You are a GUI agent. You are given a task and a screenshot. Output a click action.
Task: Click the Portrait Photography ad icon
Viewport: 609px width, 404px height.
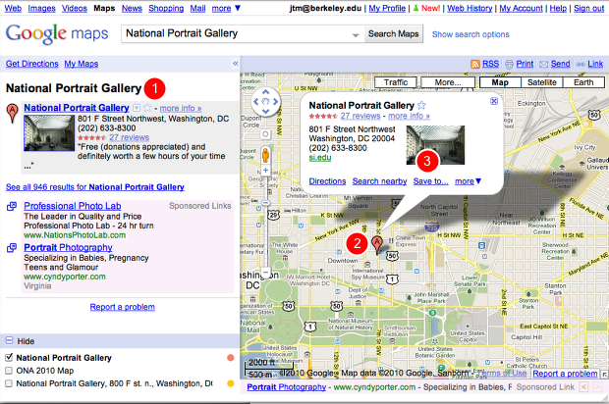tap(12, 247)
